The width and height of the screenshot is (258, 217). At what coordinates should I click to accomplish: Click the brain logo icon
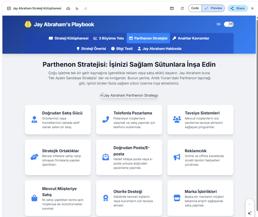coord(28,24)
